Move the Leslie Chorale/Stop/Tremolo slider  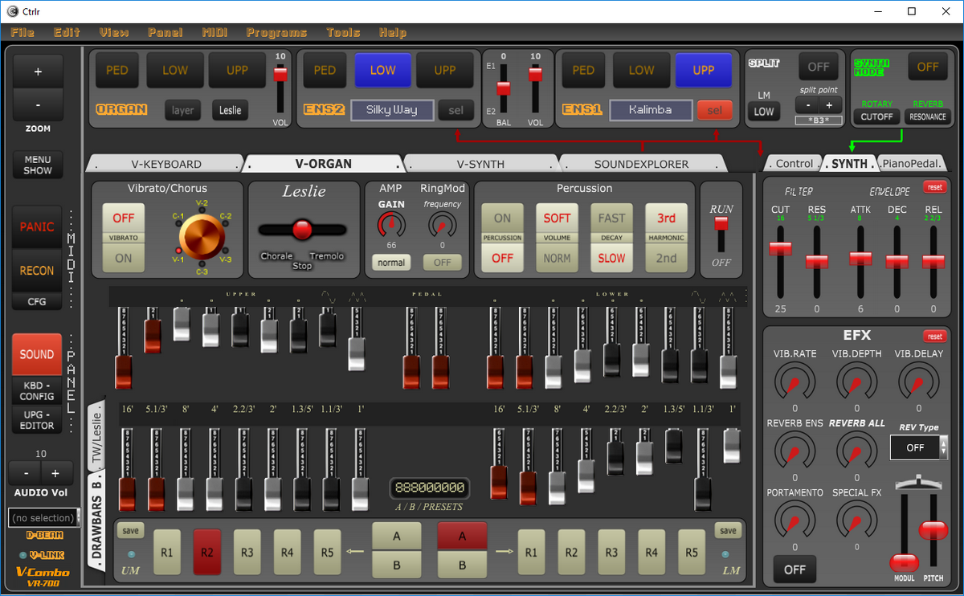[302, 230]
